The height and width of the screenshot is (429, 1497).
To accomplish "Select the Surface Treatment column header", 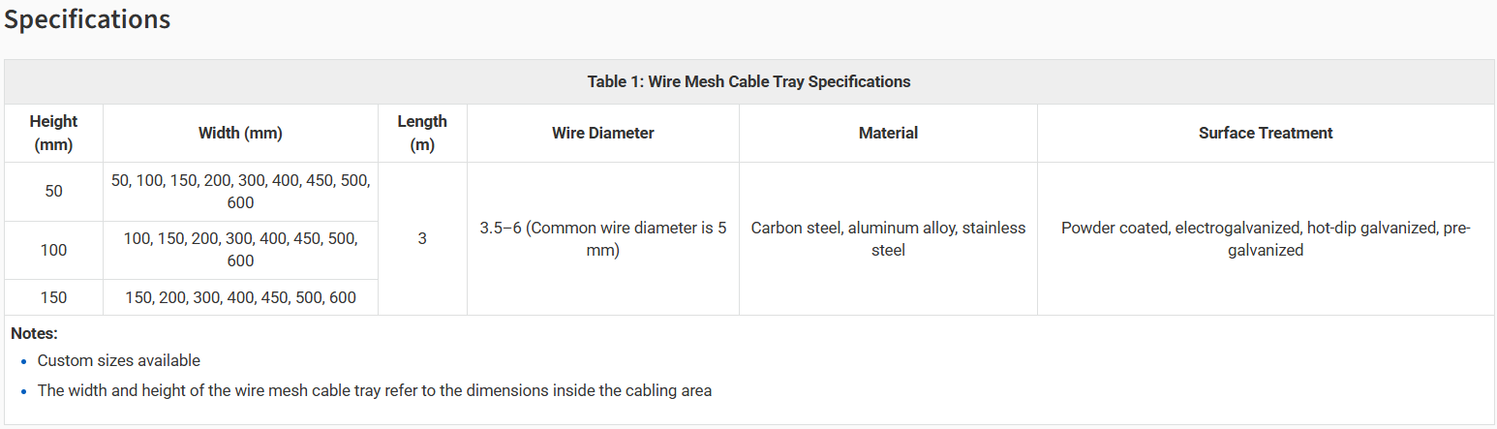I will pyautogui.click(x=1266, y=134).
